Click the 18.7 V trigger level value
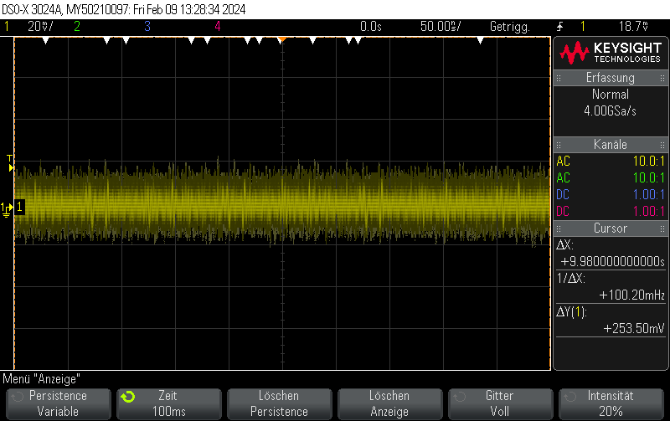 634,27
